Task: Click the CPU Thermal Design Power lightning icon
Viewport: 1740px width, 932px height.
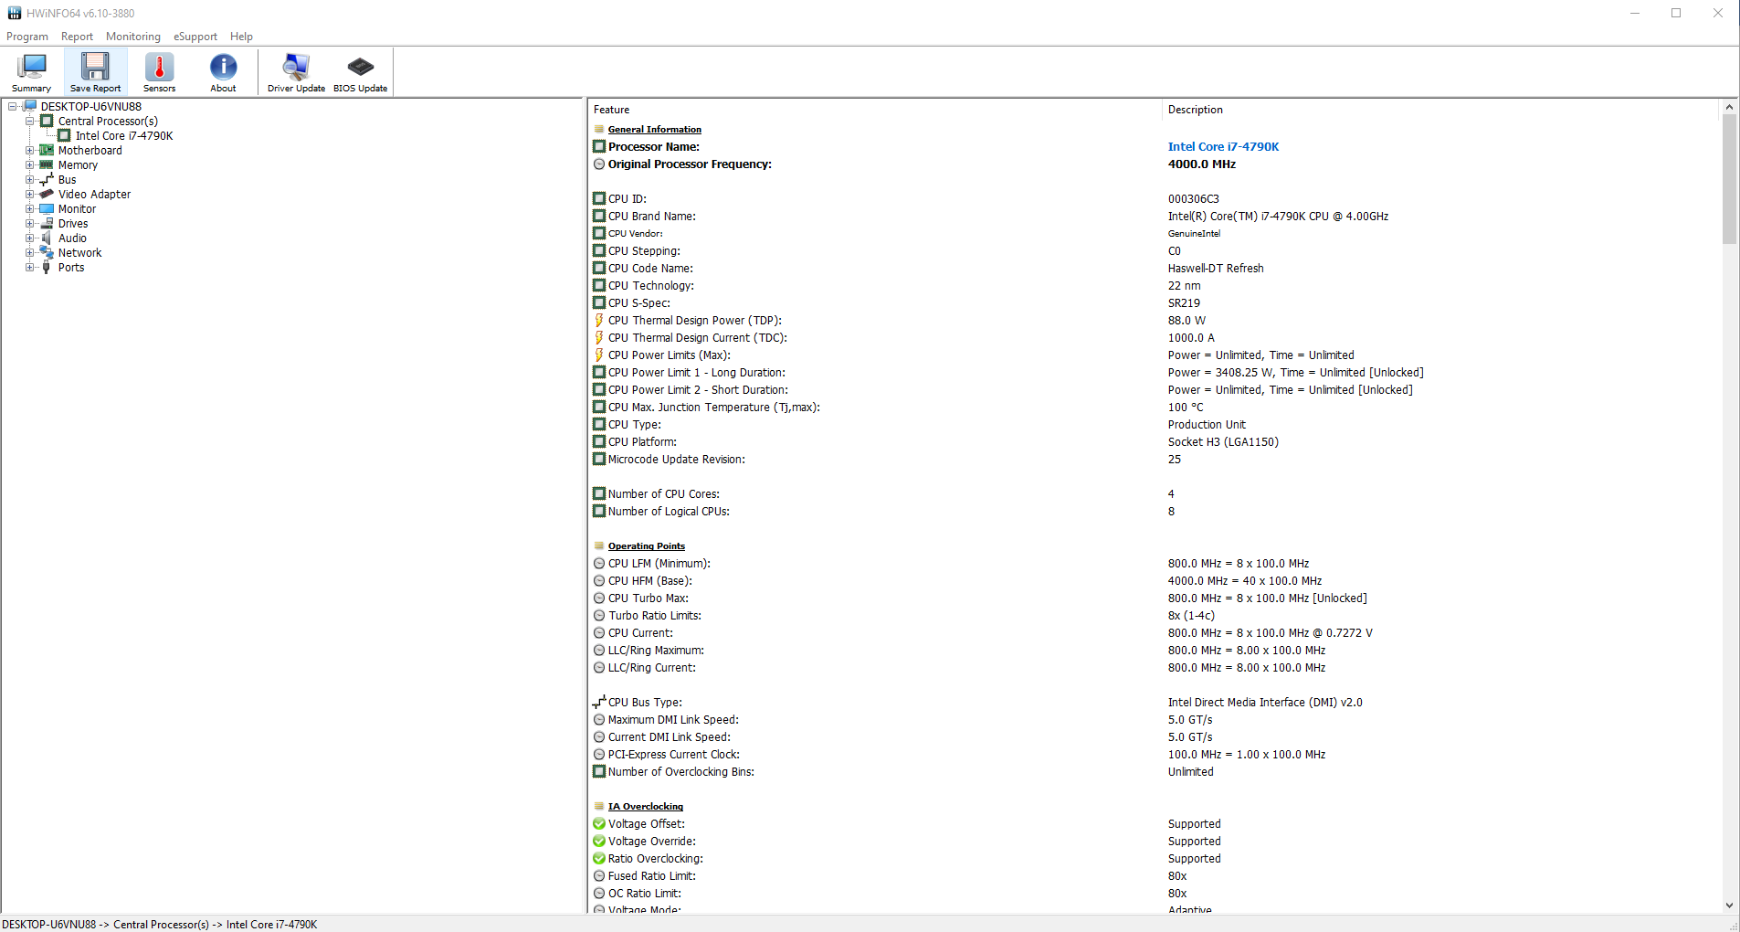Action: coord(599,321)
